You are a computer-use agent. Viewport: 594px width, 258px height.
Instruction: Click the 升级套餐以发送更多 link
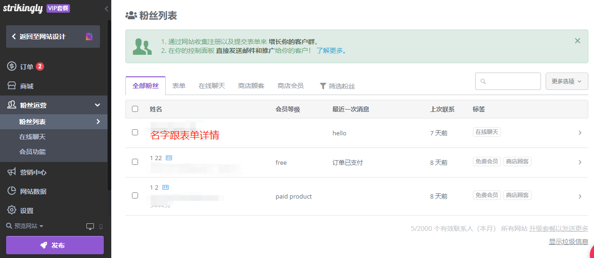coord(559,229)
